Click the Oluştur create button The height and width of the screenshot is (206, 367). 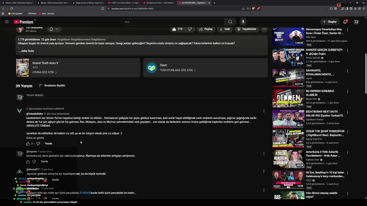click(329, 22)
